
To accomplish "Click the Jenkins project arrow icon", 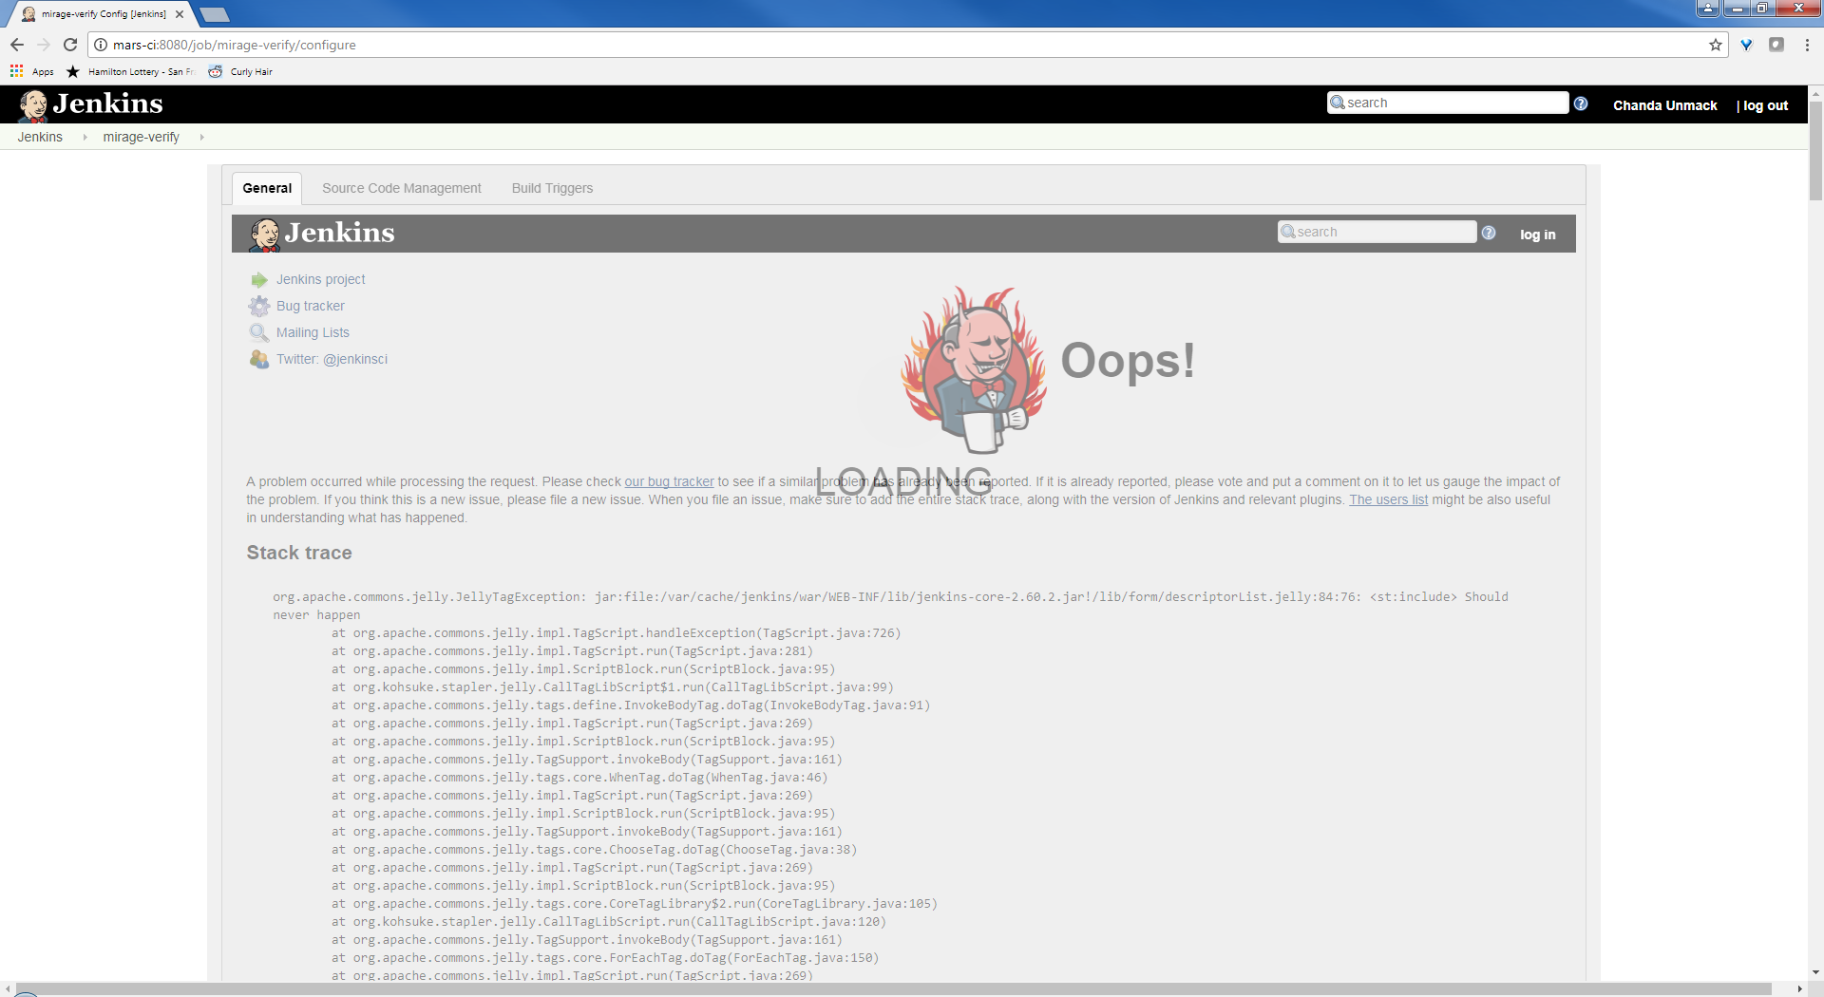I will (258, 280).
